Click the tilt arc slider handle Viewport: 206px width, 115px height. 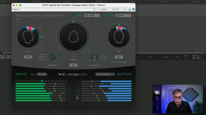click(40, 37)
